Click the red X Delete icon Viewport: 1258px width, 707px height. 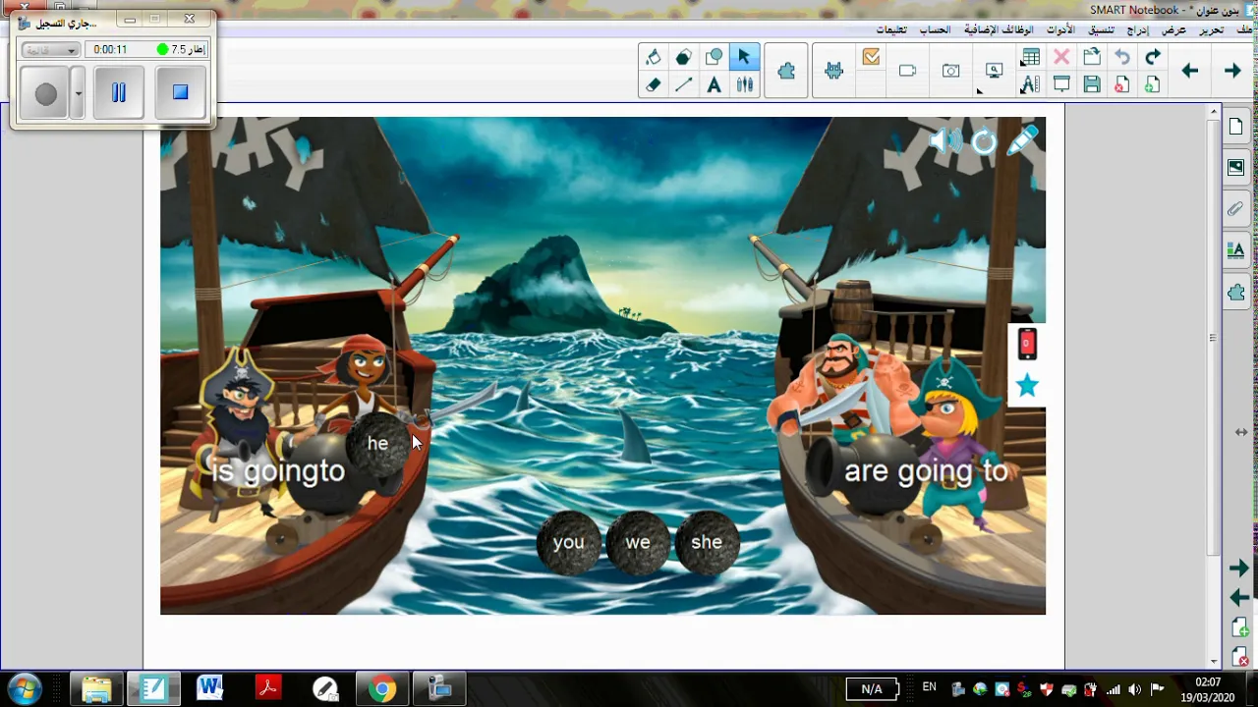tap(1061, 57)
